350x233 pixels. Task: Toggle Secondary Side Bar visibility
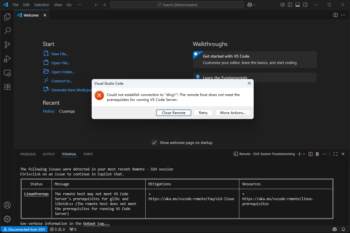[305, 5]
